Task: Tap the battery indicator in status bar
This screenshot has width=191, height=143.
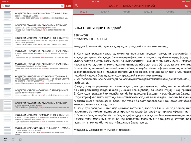Action: (x=188, y=1)
